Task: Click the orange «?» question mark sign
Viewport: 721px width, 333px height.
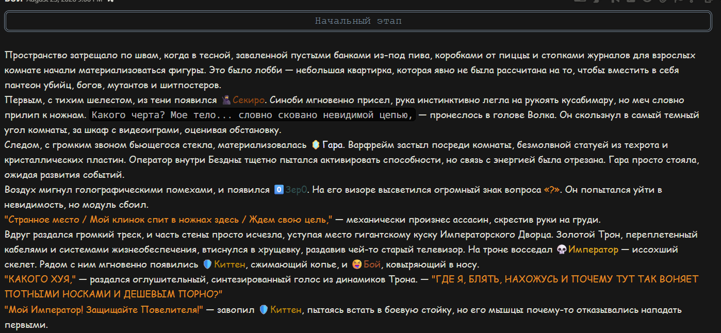Action: point(552,190)
